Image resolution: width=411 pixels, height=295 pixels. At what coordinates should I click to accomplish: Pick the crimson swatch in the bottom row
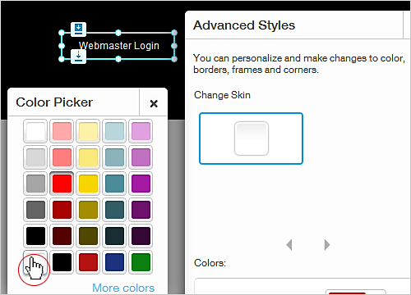(x=88, y=262)
